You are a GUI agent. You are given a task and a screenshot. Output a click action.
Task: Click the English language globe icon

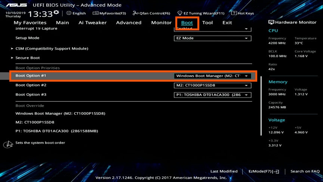[69, 13]
